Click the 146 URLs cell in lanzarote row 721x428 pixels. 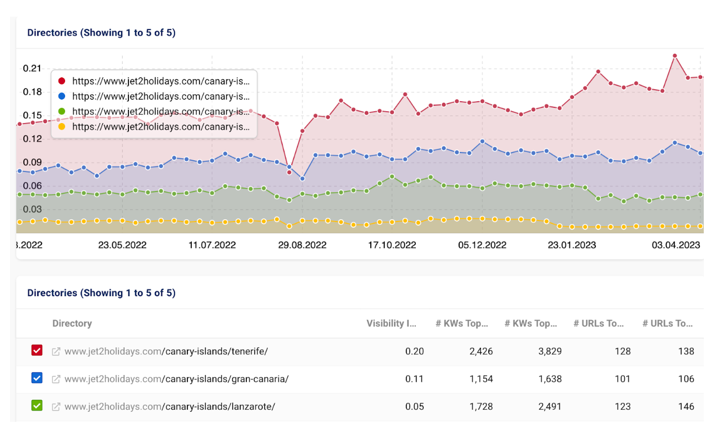click(686, 406)
